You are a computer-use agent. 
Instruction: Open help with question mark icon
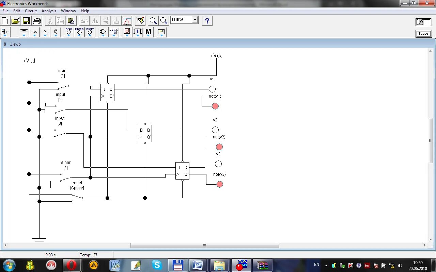point(207,21)
